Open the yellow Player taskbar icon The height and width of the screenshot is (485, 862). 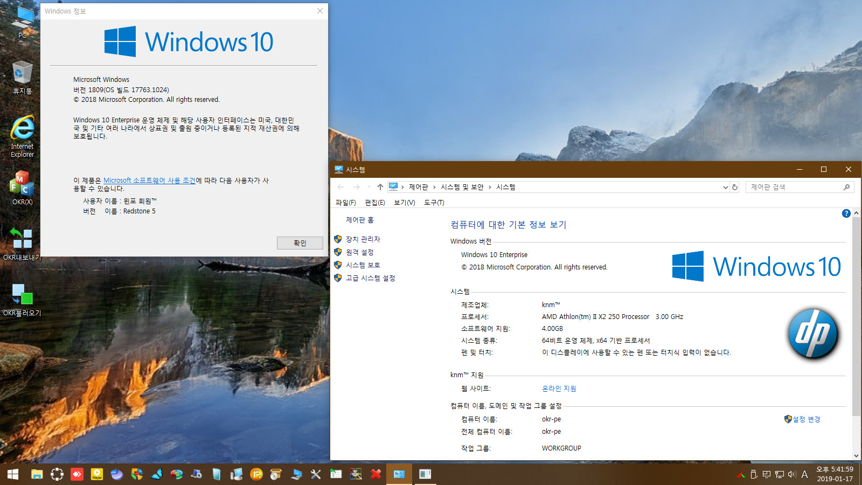[97, 474]
